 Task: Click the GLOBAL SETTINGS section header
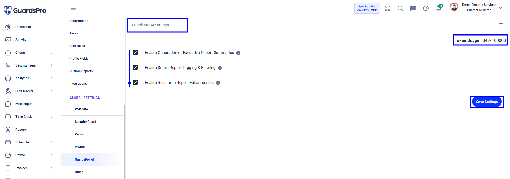coord(85,98)
